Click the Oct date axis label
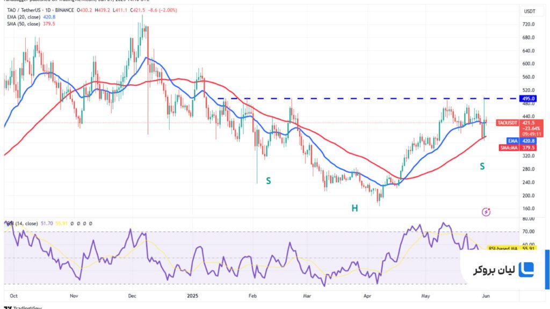Image resolution: width=550 pixels, height=309 pixels. (x=13, y=296)
